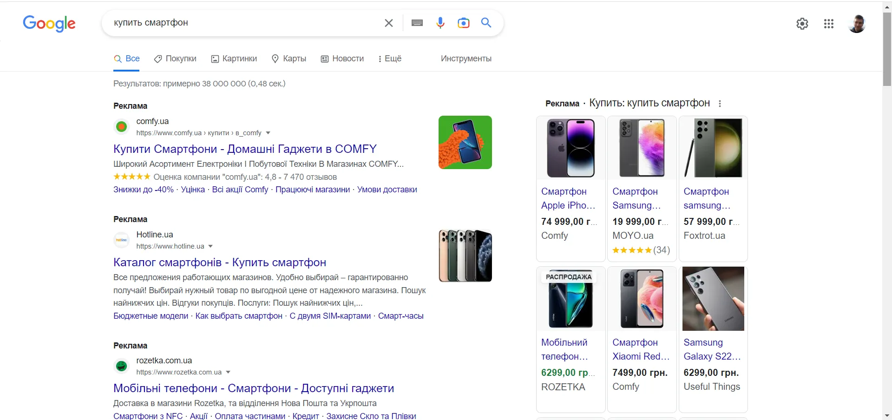Switch to the Новости tab

(x=342, y=59)
